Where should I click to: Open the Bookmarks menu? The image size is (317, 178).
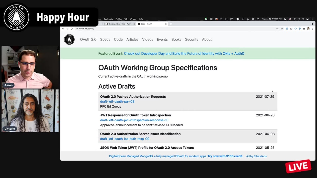pyautogui.click(x=108, y=19)
